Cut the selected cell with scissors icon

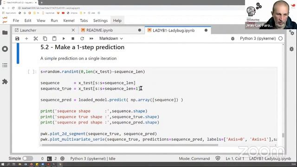point(36,39)
